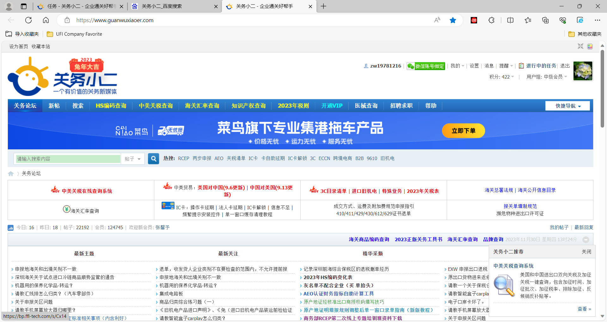This screenshot has height=322, width=607.
Task: Open the read aloud icon
Action: tap(437, 20)
